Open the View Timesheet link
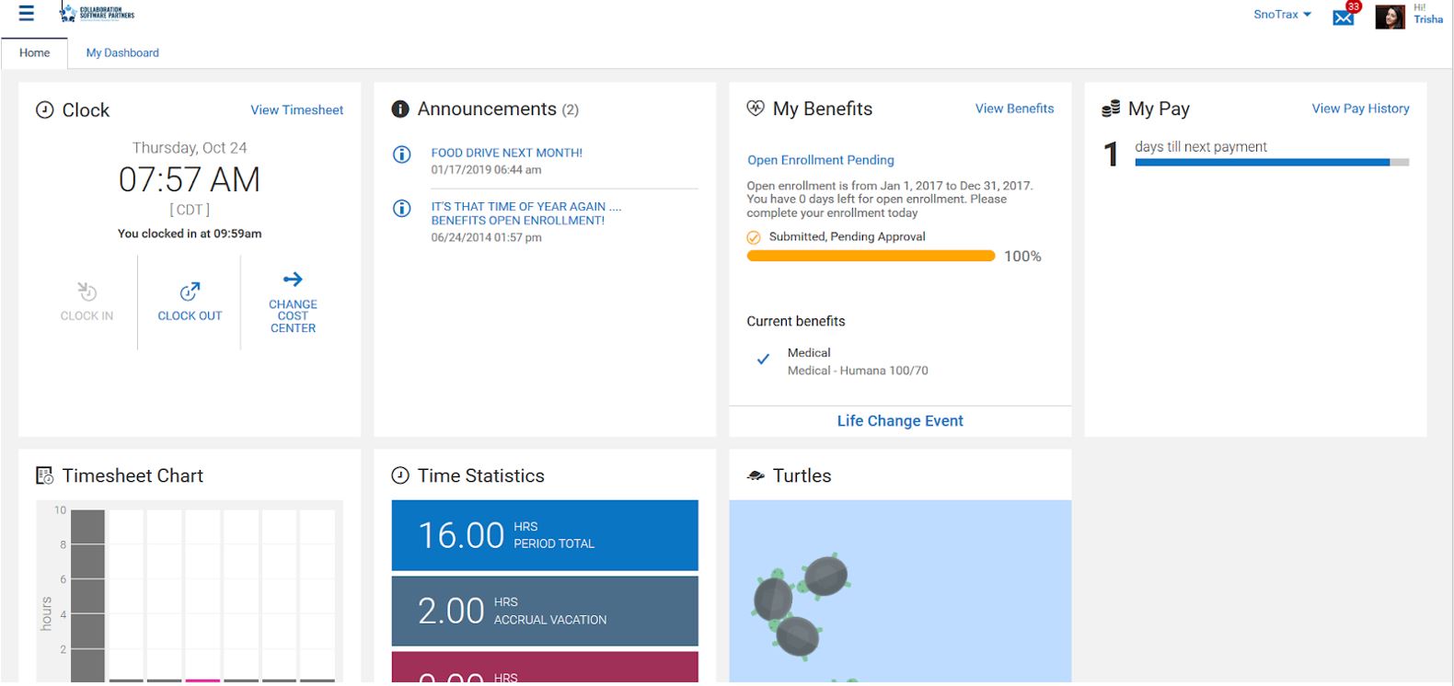The image size is (1454, 686). 296,110
